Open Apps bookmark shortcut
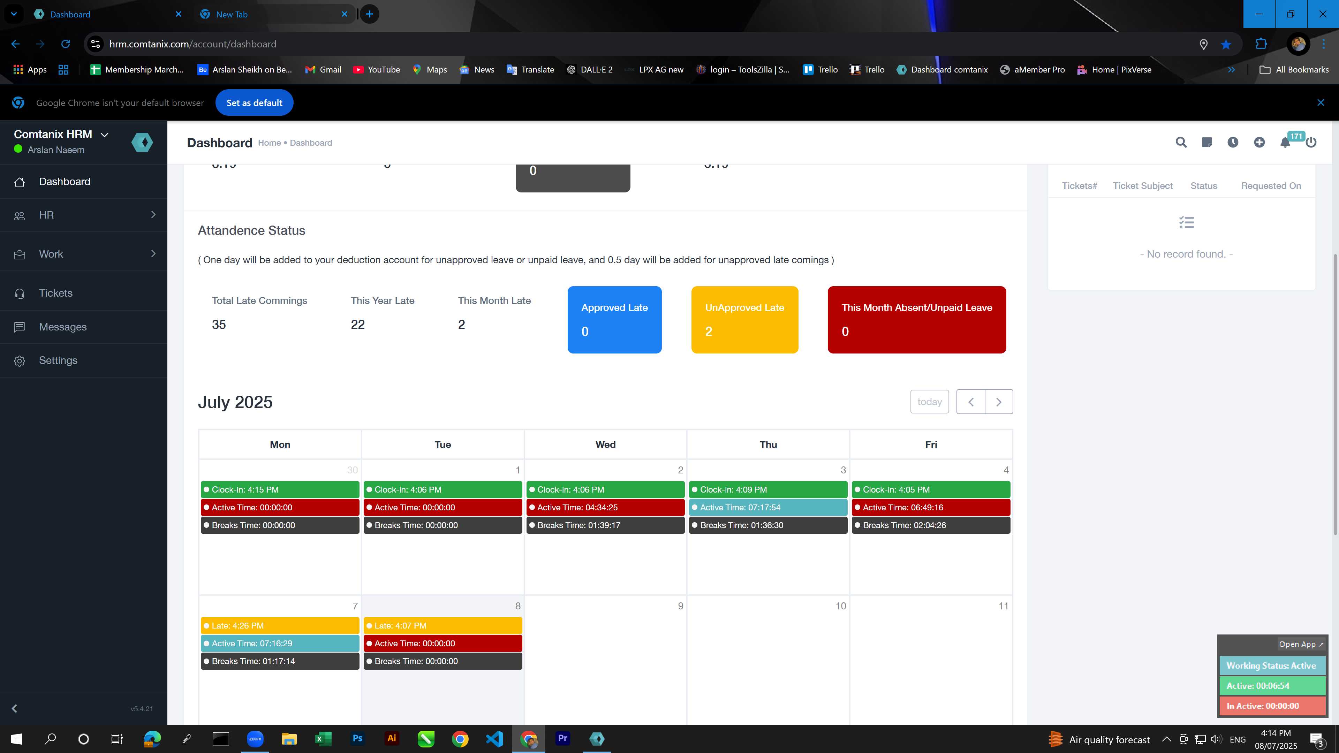1339x753 pixels. [x=30, y=70]
